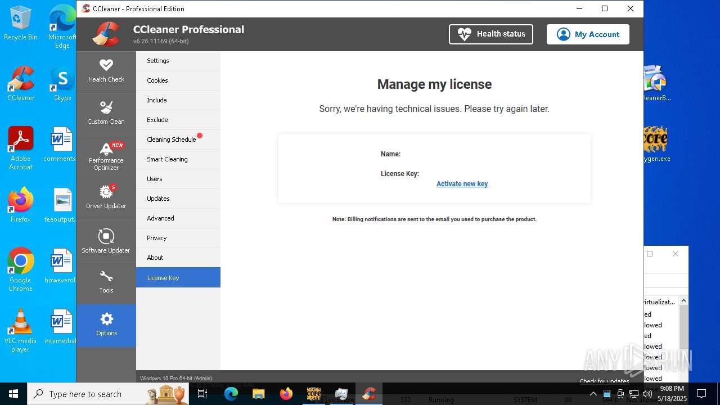
Task: Open the Updates options page
Action: point(178,199)
